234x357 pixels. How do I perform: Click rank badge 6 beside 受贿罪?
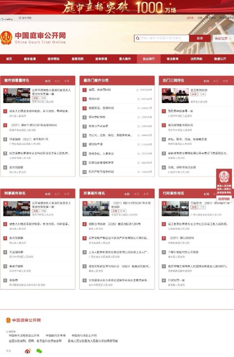[5, 280]
